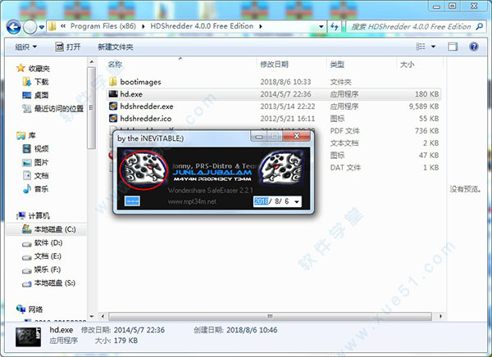Change the view mode icon
Image resolution: width=492 pixels, height=357 pixels.
coord(421,47)
